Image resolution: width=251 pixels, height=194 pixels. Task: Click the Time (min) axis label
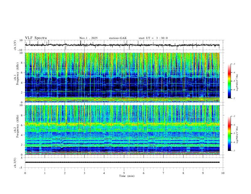coord(127,176)
